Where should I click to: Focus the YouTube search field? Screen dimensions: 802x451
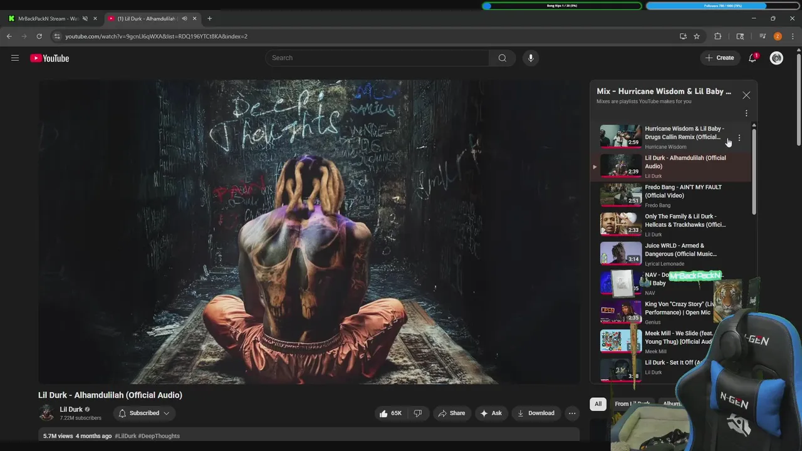pyautogui.click(x=377, y=58)
